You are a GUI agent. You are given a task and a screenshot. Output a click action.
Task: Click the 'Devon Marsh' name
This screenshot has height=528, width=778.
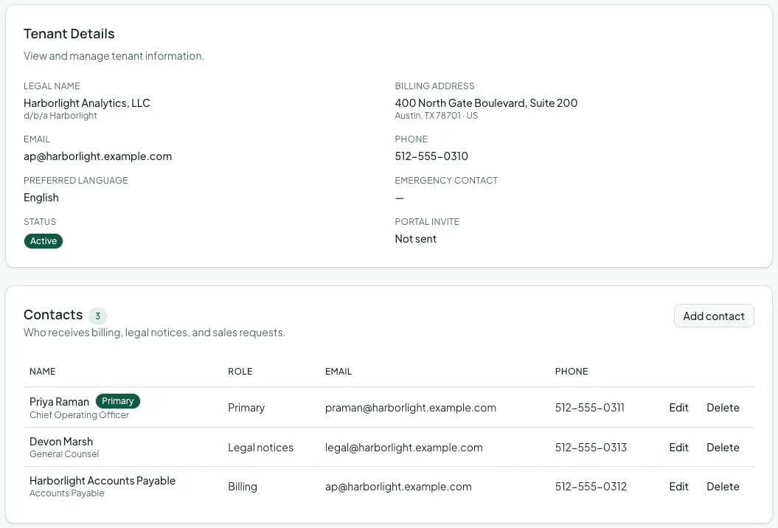tap(61, 442)
